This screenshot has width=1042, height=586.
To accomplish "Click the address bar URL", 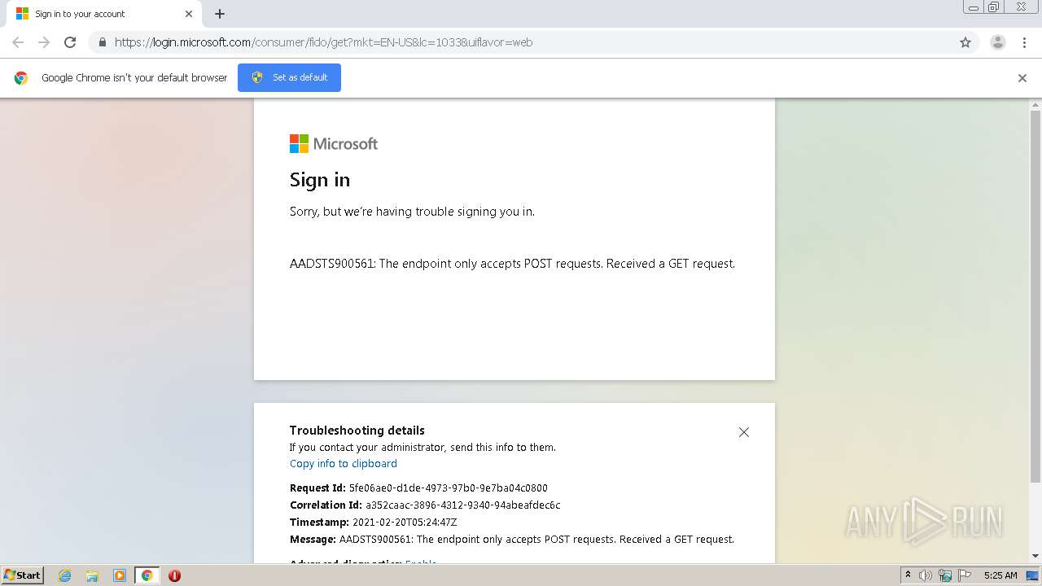I will (323, 42).
